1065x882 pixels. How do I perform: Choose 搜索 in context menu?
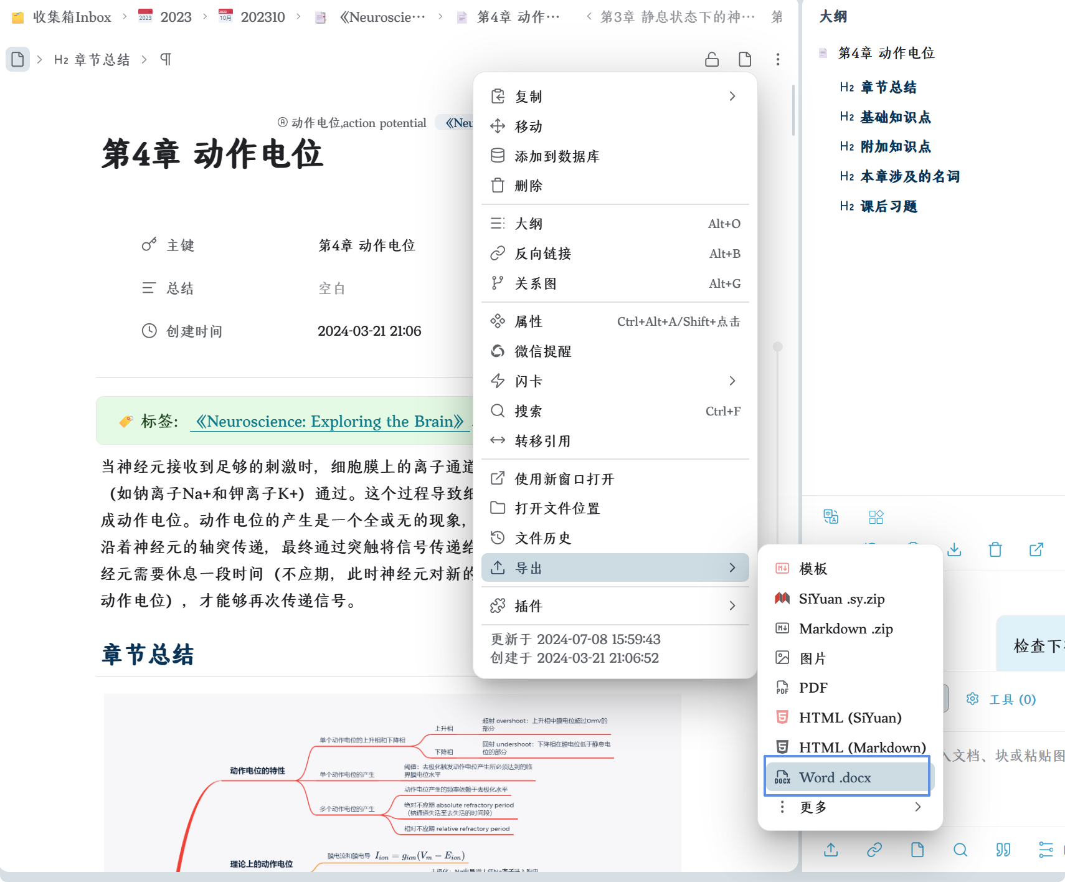[x=615, y=411]
